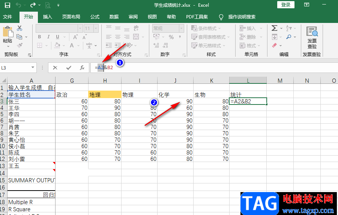Click the Comma Style icon
This screenshot has height=215, width=338.
[180, 37]
